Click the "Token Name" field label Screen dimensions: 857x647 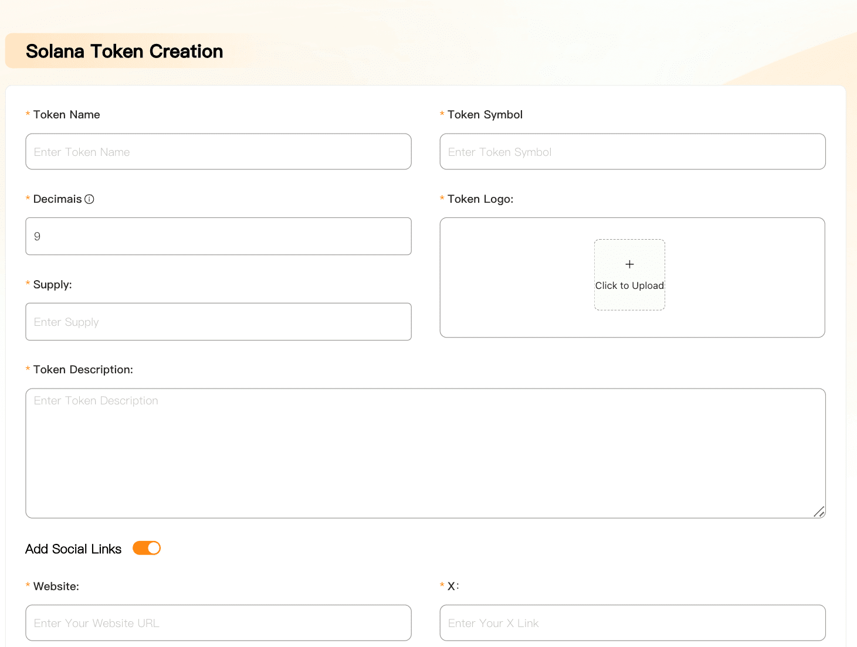pos(66,115)
